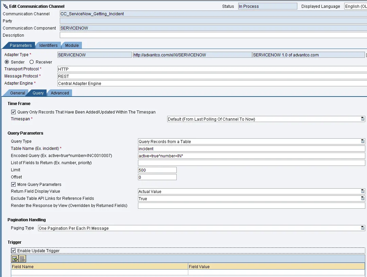
Task: Open the Timespan value help icon
Action: (363, 119)
